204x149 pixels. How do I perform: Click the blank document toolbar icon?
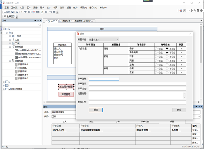[x=42, y=12]
